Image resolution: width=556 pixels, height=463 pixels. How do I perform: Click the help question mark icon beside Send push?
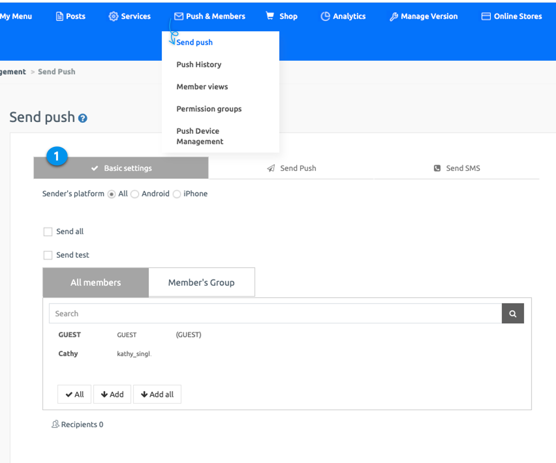83,119
